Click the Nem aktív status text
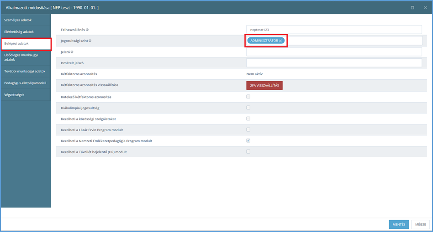Screen dimensions: 433x232 (254, 74)
